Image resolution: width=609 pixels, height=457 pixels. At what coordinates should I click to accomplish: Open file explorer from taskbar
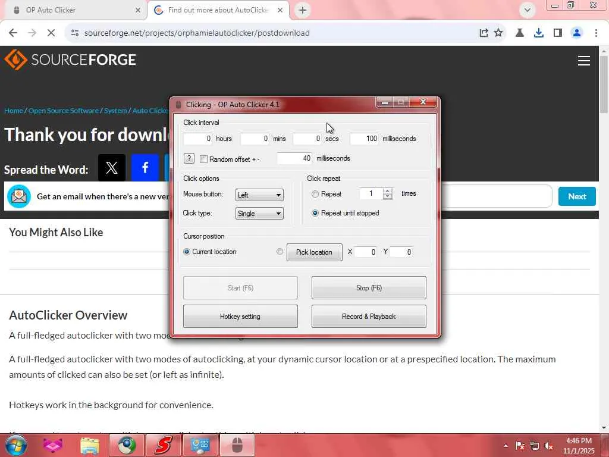[90, 446]
